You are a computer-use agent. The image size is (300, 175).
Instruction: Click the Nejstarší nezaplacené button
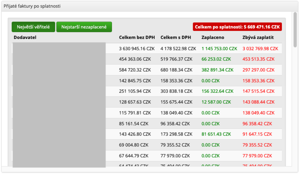(84, 27)
